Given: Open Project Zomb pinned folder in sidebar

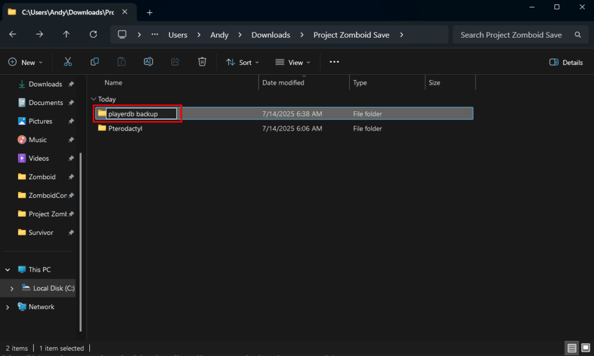Looking at the screenshot, I should point(48,214).
